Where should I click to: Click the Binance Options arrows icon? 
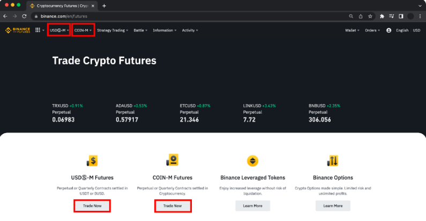point(333,161)
